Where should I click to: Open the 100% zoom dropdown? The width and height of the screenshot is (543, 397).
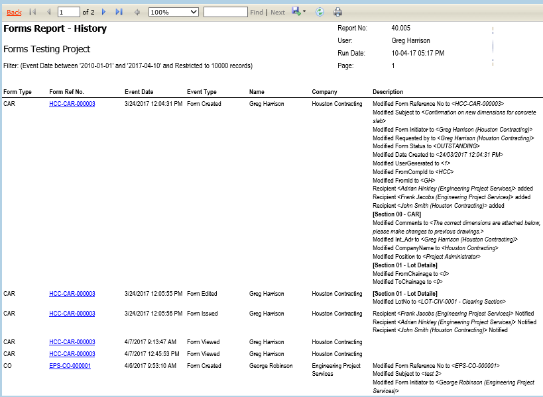tap(174, 12)
